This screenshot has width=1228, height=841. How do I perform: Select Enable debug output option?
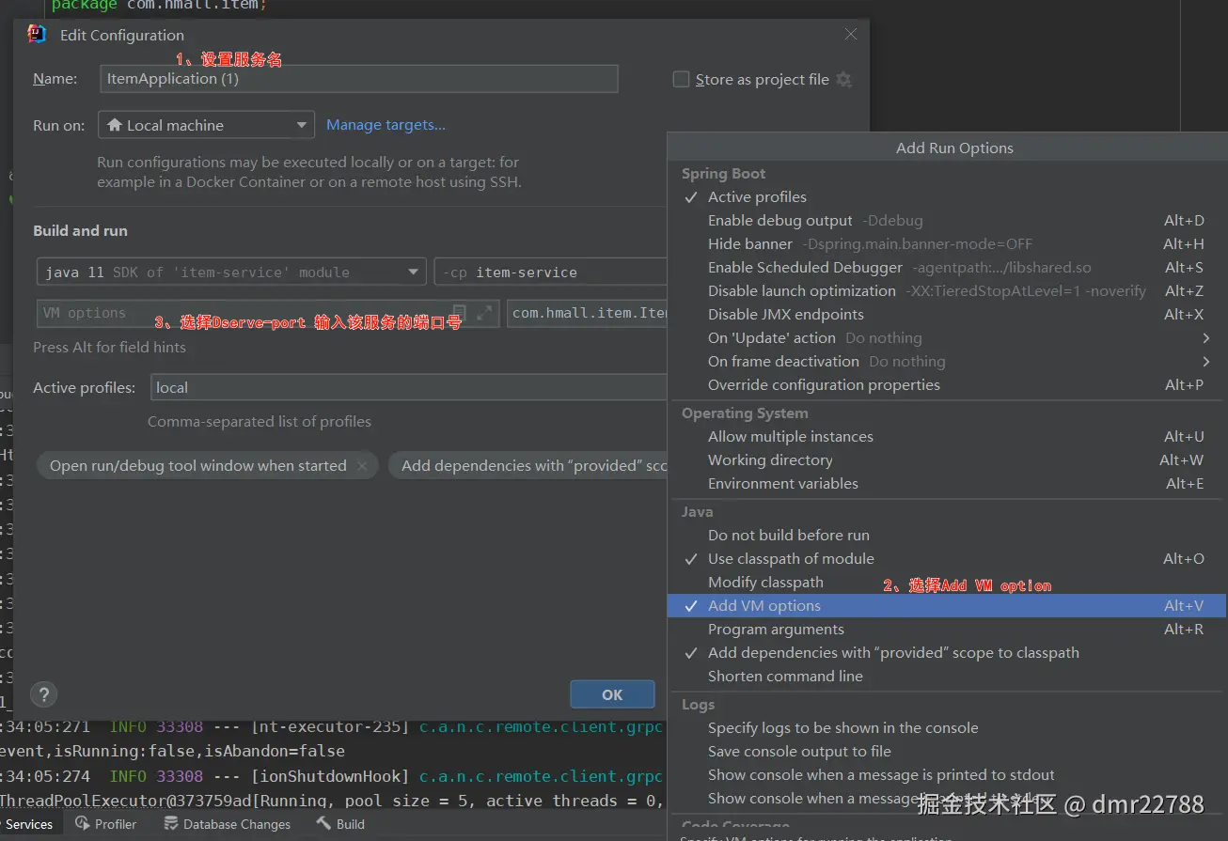tap(947, 221)
